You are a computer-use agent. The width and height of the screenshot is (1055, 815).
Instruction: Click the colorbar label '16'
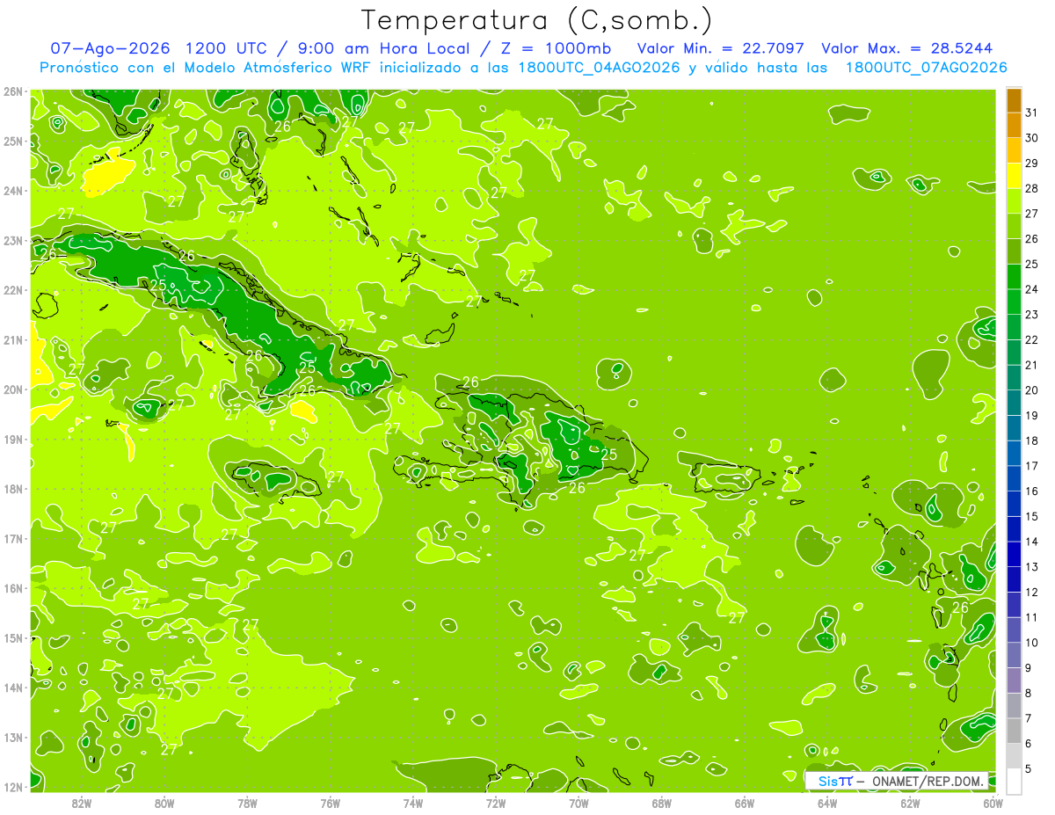[1031, 491]
